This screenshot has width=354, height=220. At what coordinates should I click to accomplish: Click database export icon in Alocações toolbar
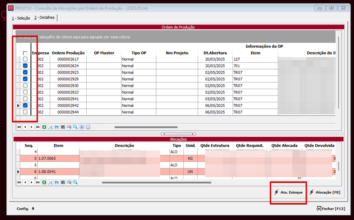pyautogui.click(x=63, y=182)
